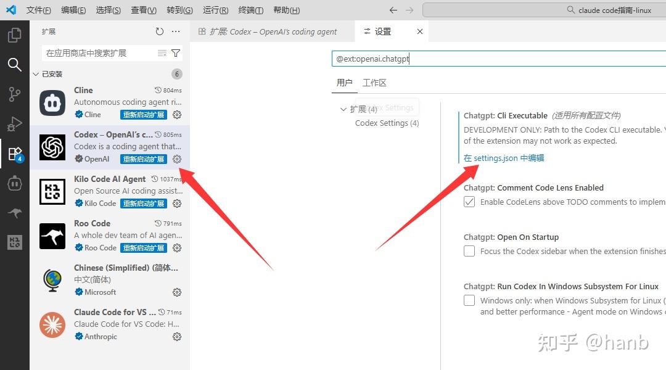The height and width of the screenshot is (370, 666).
Task: Click 重新启动扩展 button for Roo Code
Action: point(144,248)
